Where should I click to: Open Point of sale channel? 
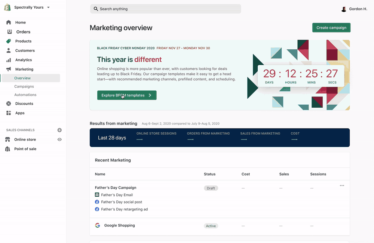click(x=25, y=149)
